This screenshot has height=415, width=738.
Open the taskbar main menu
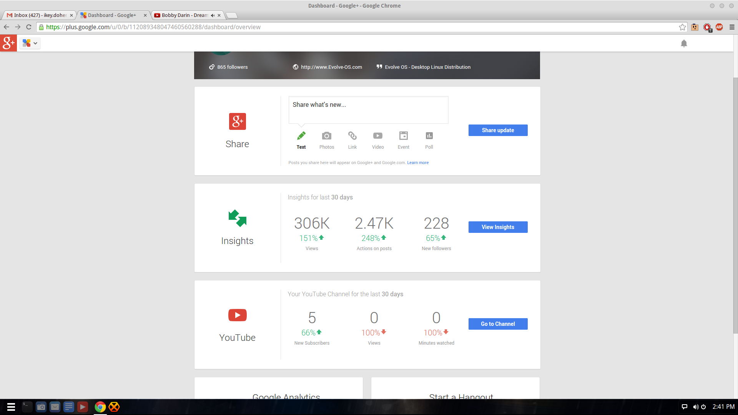11,407
